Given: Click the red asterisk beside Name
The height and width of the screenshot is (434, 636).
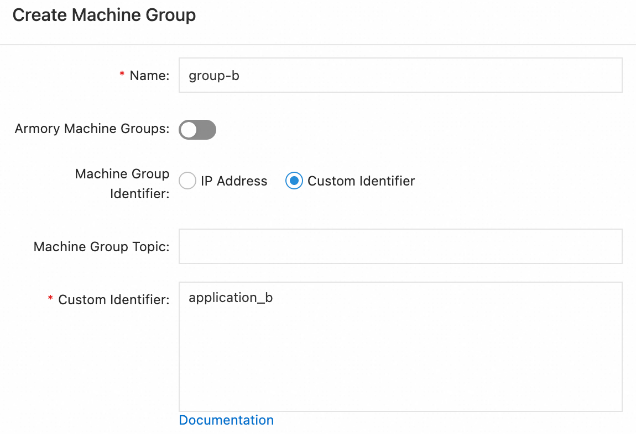Looking at the screenshot, I should click(x=122, y=76).
